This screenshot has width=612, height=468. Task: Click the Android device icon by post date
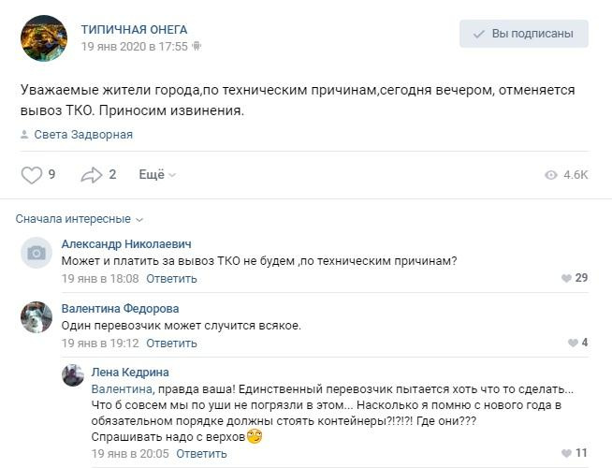pyautogui.click(x=197, y=46)
